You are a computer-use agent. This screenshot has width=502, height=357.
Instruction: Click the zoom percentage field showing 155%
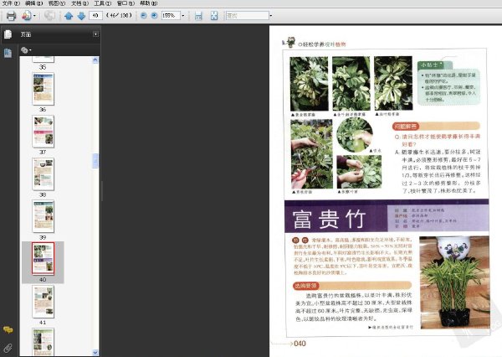(171, 15)
